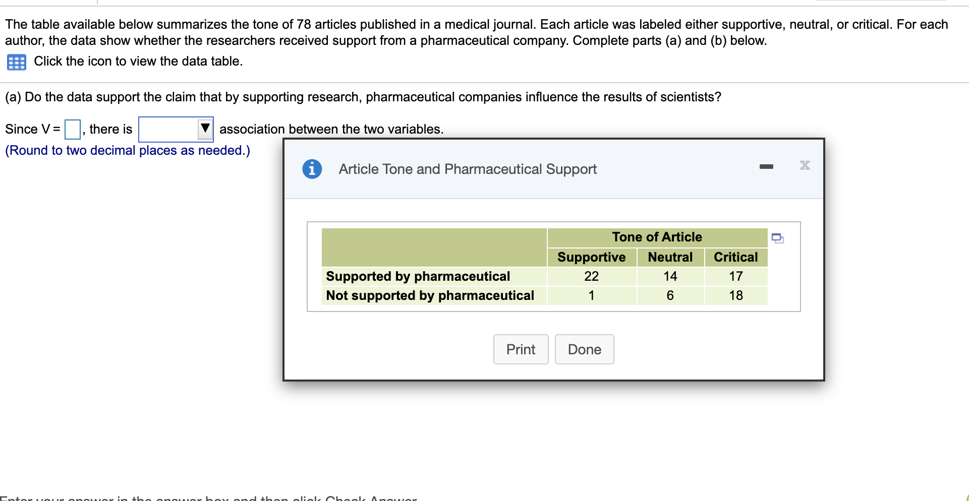The width and height of the screenshot is (969, 501).
Task: Click the V value answer box
Action: pyautogui.click(x=72, y=129)
